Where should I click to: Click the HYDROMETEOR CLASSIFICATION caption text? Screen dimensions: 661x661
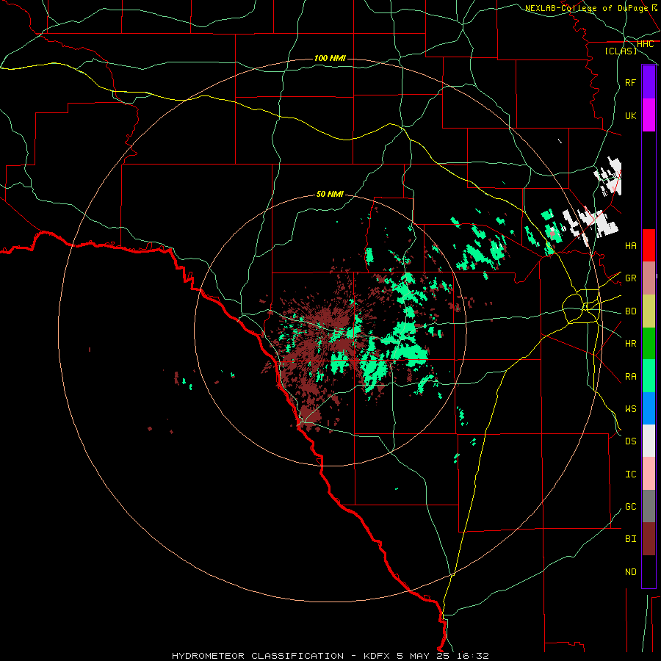point(258,656)
